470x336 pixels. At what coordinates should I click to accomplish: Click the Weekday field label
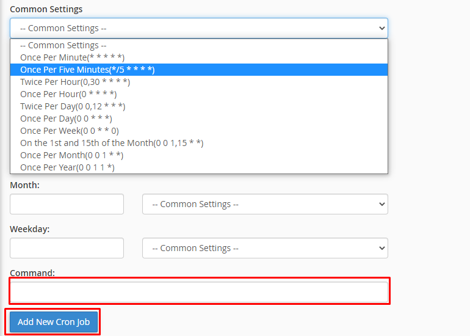click(x=30, y=229)
